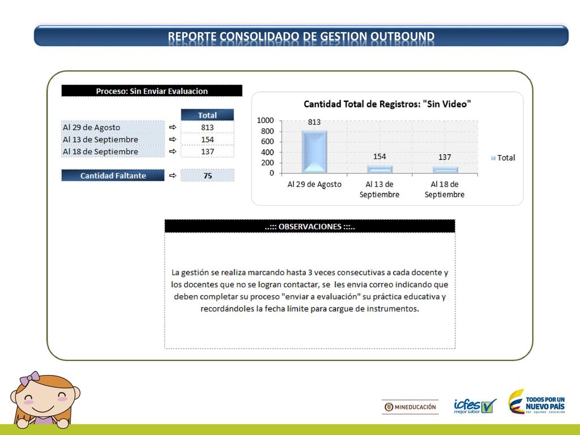Click the MINEDUCACIÓN logo
Screen dimensions: 580x435
click(410, 407)
